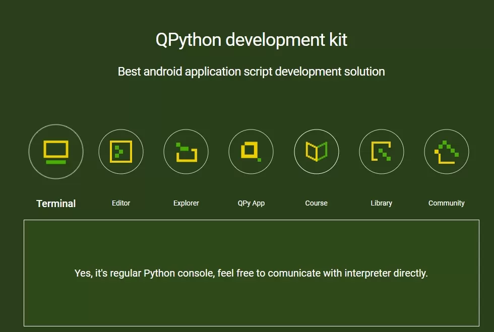Switch to the Course label
This screenshot has width=494, height=332.
[x=317, y=203]
